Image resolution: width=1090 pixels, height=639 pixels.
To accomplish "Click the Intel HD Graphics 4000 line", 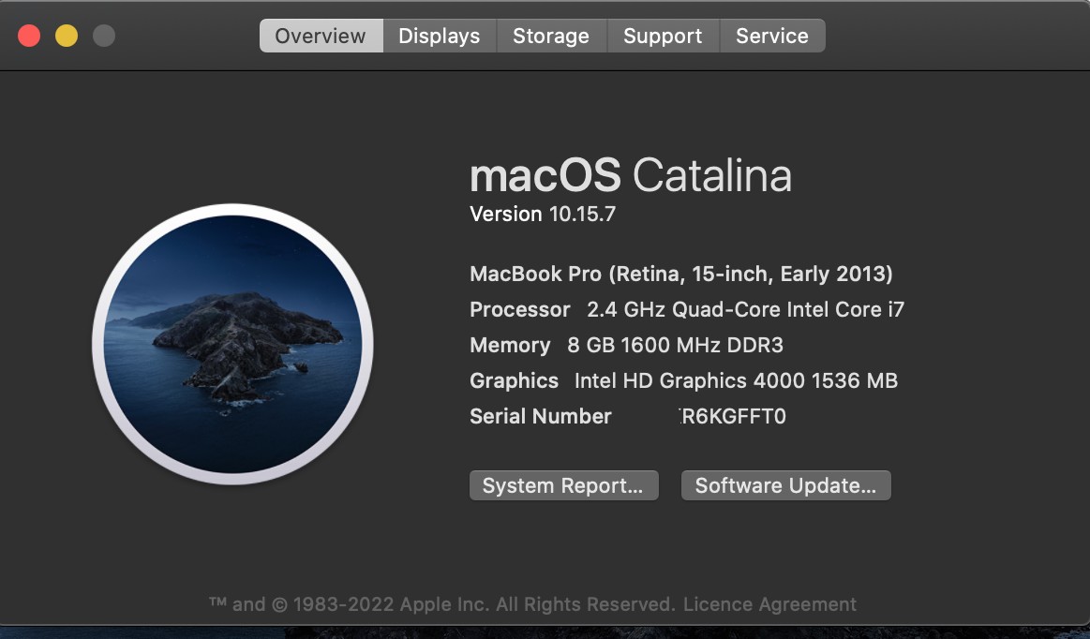I will 683,381.
